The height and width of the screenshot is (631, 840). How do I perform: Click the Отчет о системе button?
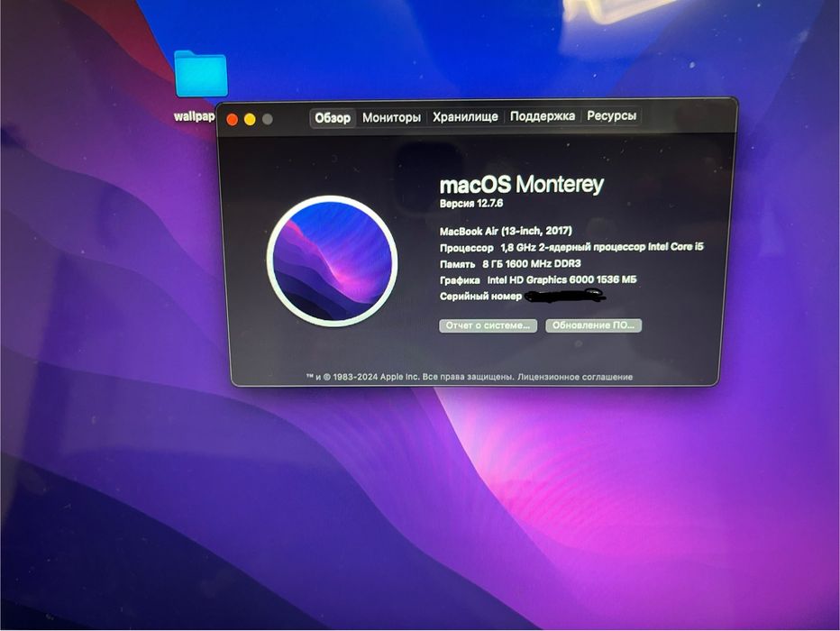pyautogui.click(x=488, y=325)
